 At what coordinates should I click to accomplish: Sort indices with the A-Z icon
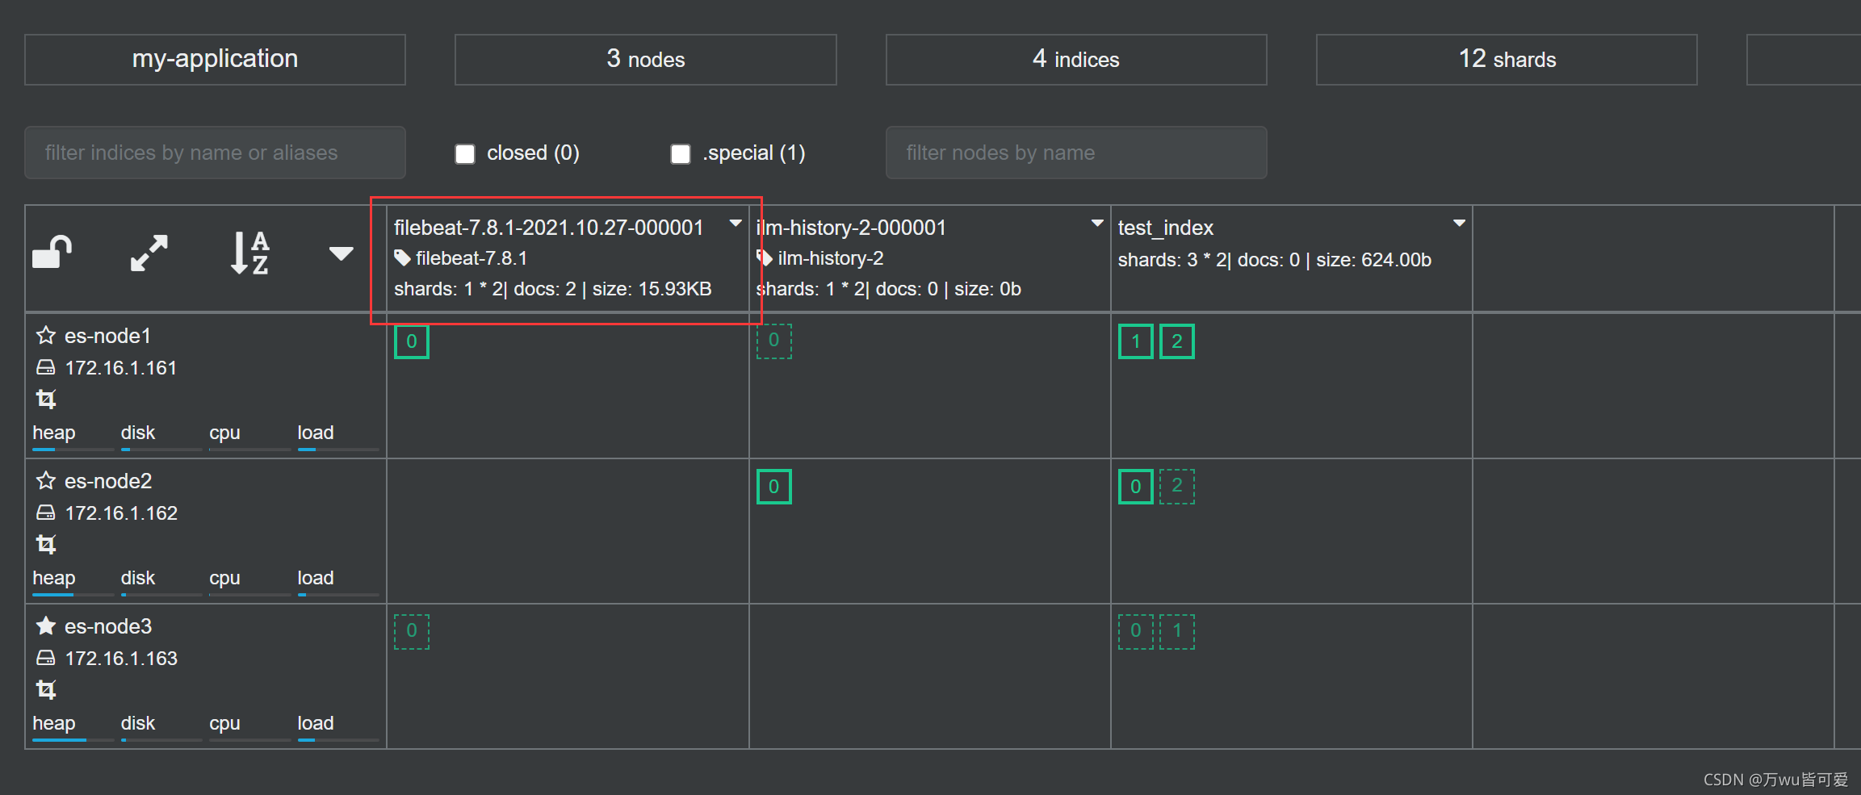249,253
